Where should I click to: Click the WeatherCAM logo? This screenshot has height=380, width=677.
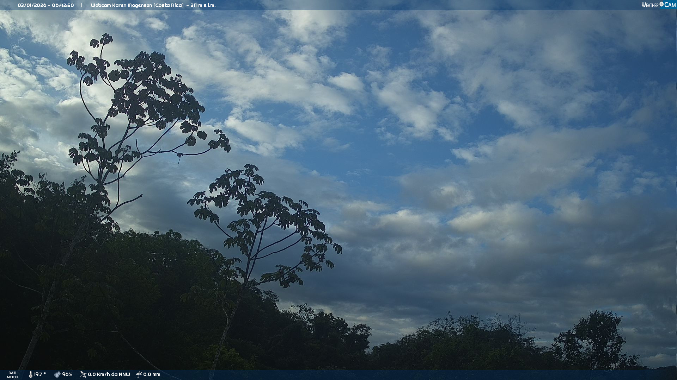click(x=658, y=5)
